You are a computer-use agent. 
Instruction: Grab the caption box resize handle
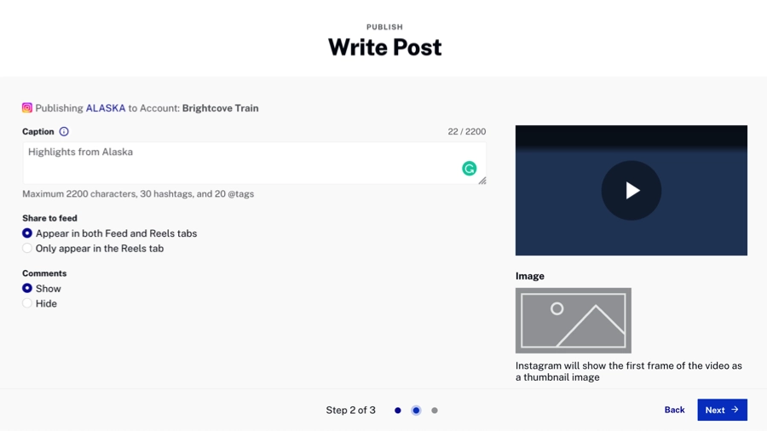click(482, 181)
